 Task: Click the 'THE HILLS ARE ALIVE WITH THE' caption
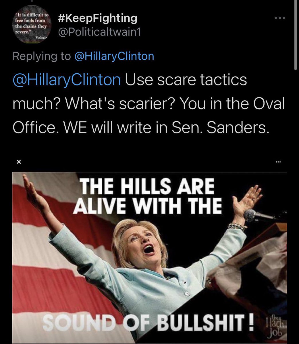[x=147, y=196]
